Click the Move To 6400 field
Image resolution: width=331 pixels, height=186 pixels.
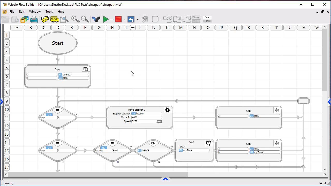tap(147, 117)
